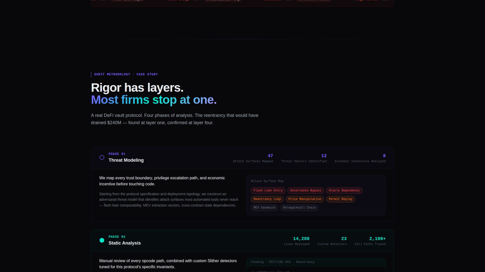Screen dimensions: 485x272
Task: Select the Price Manipulation tag
Action: pyautogui.click(x=305, y=199)
